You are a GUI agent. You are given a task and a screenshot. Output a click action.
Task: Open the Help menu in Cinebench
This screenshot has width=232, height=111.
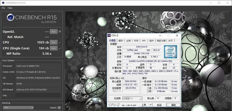pyautogui.click(x=10, y=8)
